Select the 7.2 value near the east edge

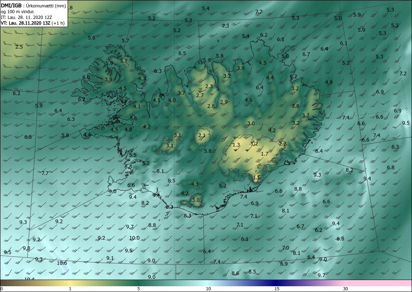(403, 74)
